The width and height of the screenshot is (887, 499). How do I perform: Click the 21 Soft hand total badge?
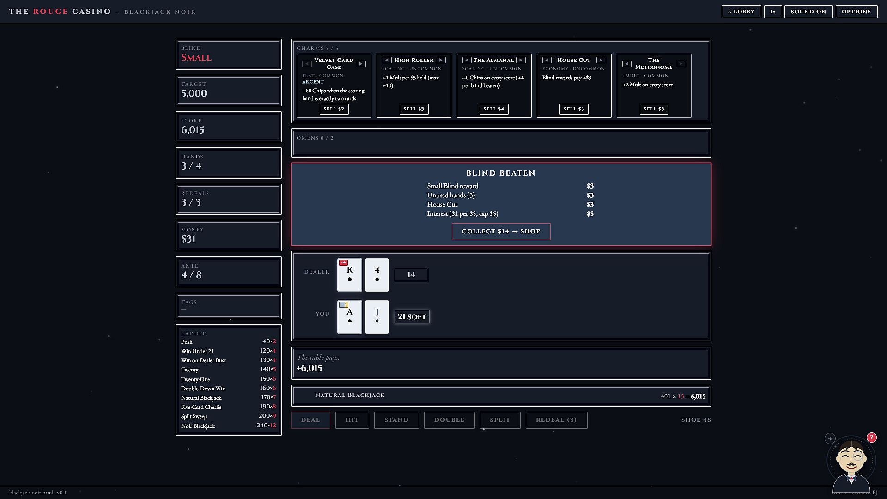(412, 317)
